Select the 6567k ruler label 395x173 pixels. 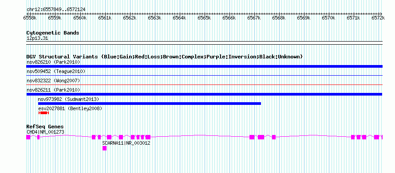pos(254,18)
